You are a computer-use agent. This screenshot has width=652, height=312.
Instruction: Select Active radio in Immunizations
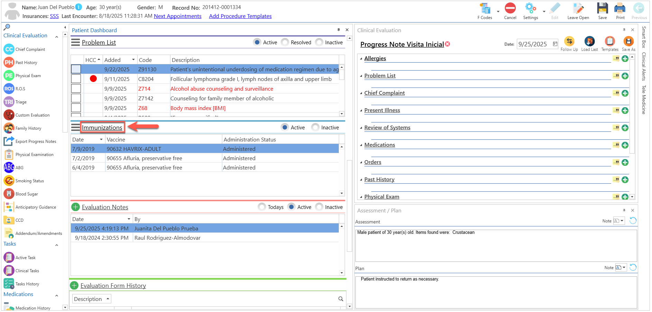click(x=285, y=127)
